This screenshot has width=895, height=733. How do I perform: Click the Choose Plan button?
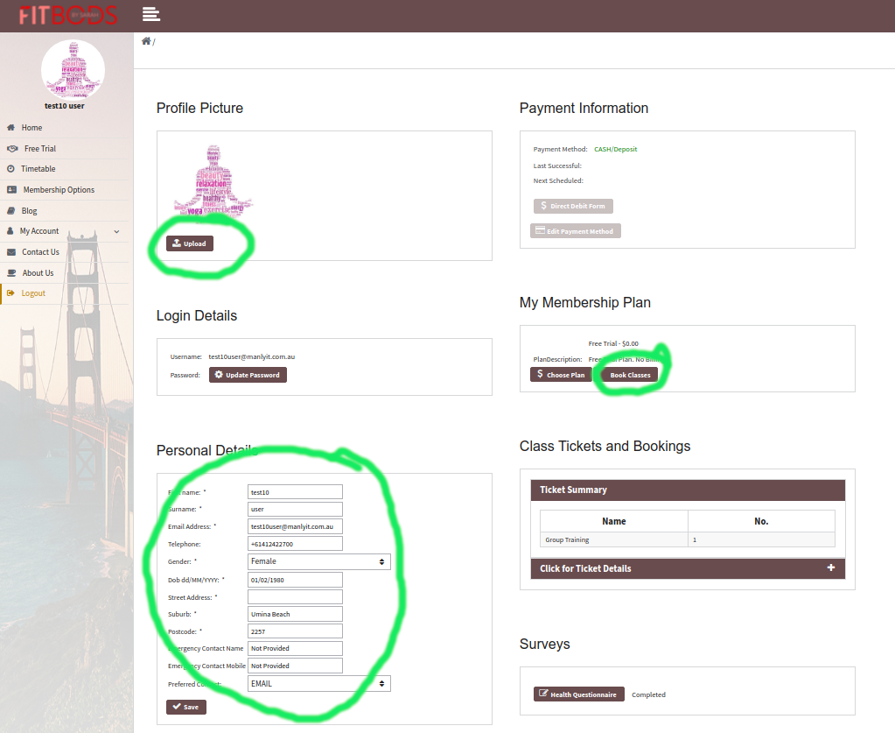pyautogui.click(x=561, y=375)
